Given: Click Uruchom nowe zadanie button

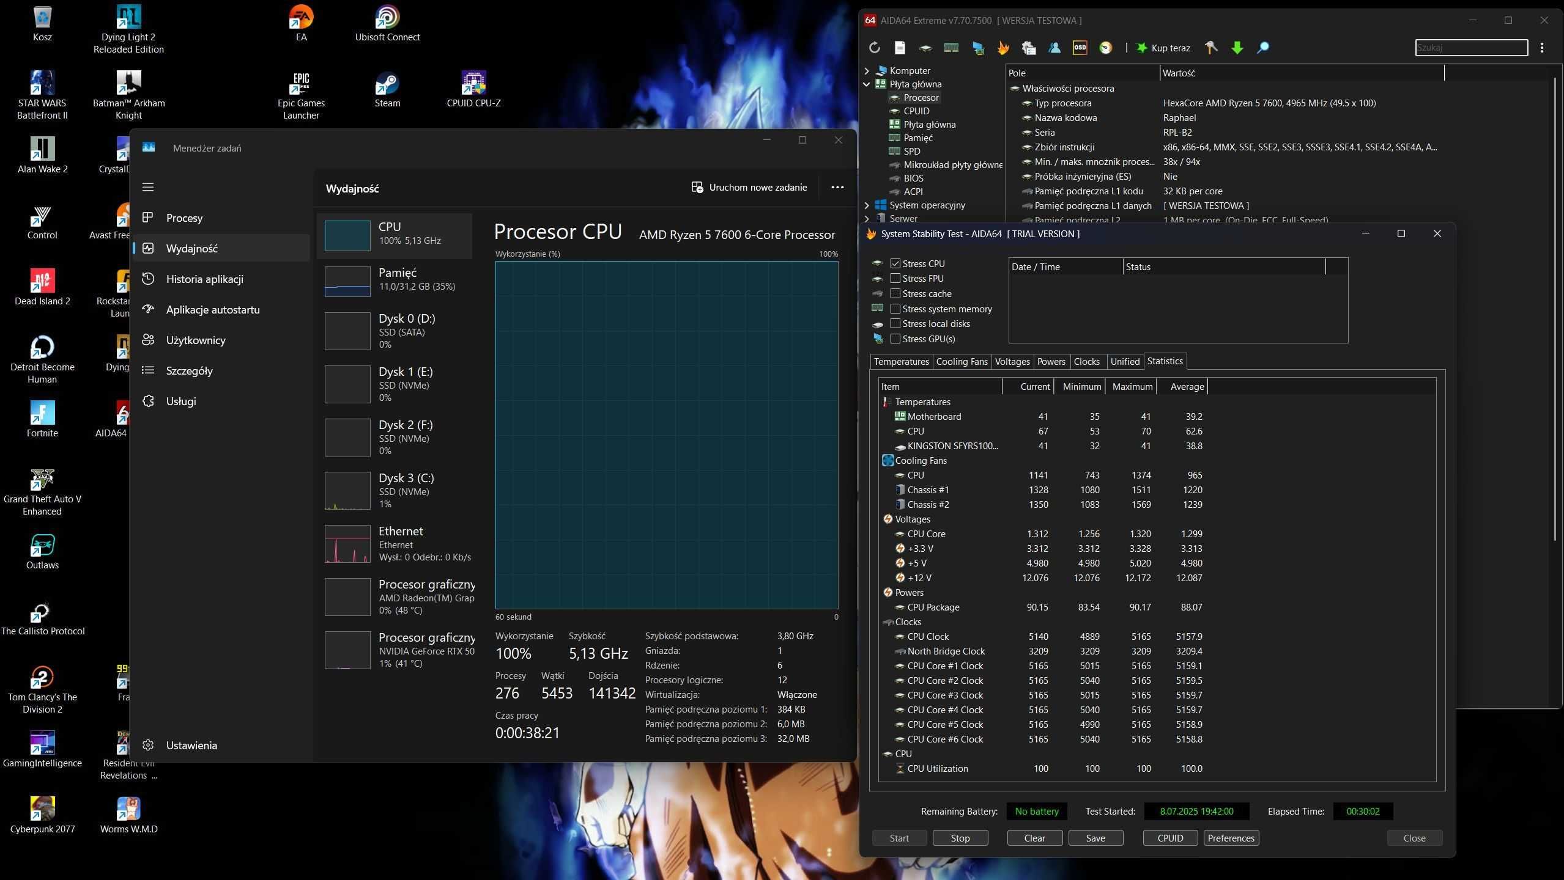Looking at the screenshot, I should click(x=749, y=188).
